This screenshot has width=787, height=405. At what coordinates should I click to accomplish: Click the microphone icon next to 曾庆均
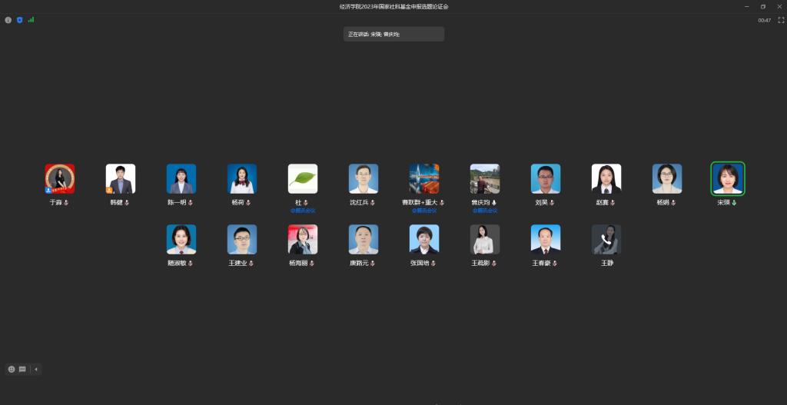pos(494,203)
